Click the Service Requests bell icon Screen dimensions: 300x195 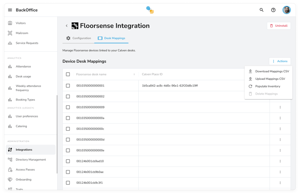10,43
